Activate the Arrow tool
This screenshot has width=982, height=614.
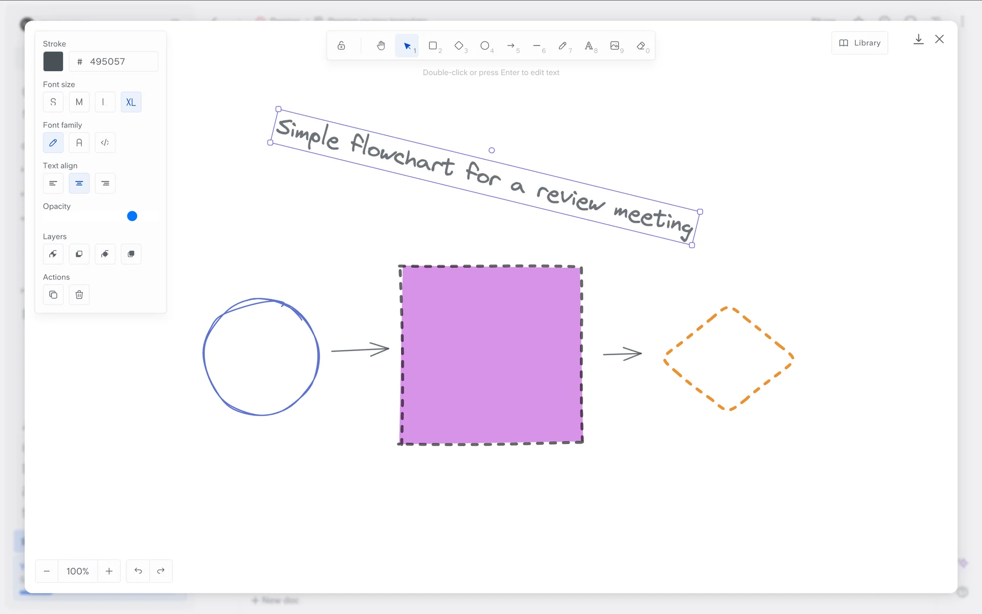tap(511, 46)
